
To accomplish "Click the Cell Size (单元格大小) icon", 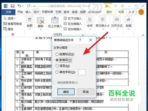I will click(102, 19).
